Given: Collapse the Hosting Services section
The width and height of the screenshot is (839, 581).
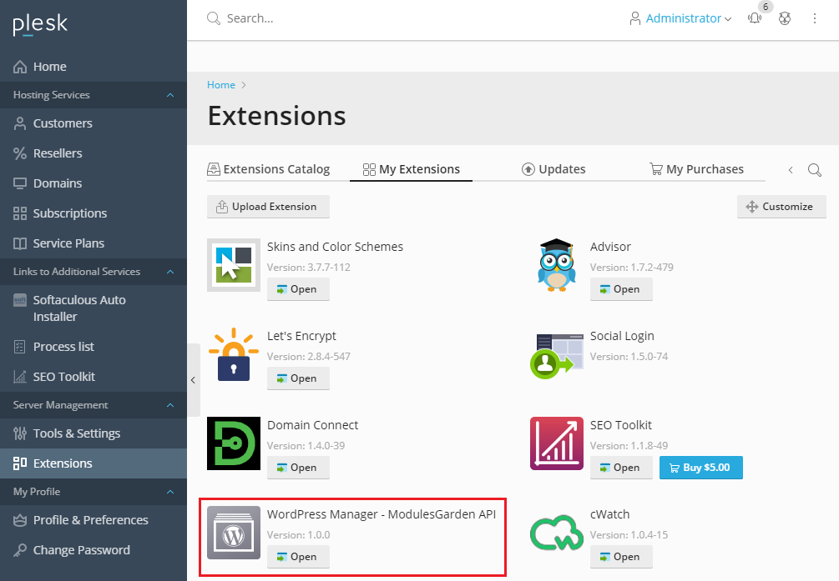Looking at the screenshot, I should 170,95.
